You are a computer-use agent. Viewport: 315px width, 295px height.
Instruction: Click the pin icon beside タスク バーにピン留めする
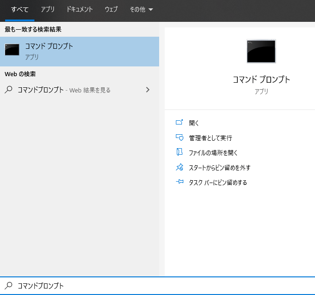(x=180, y=182)
